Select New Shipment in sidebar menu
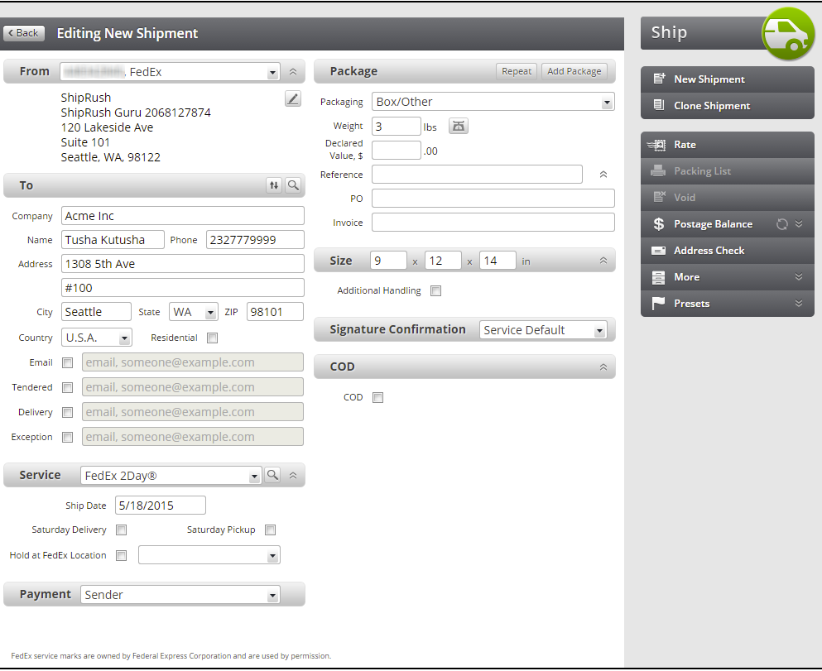Viewport: 822px width, 671px height. [727, 79]
